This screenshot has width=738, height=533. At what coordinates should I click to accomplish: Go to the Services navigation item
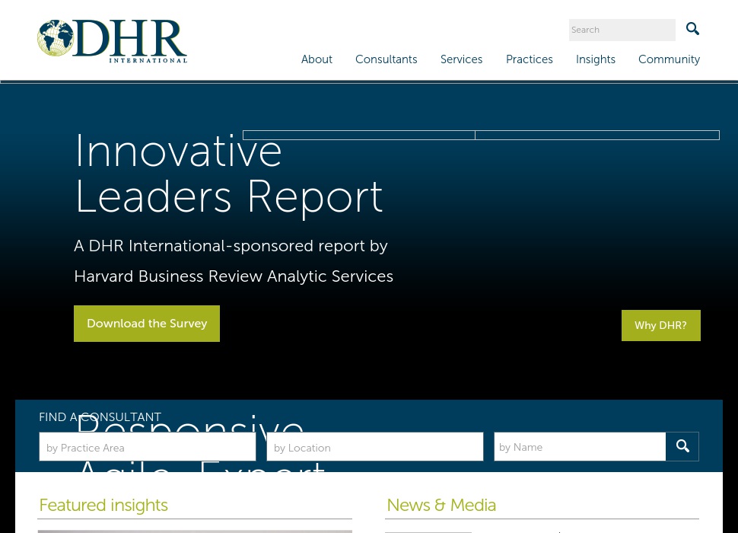click(461, 59)
